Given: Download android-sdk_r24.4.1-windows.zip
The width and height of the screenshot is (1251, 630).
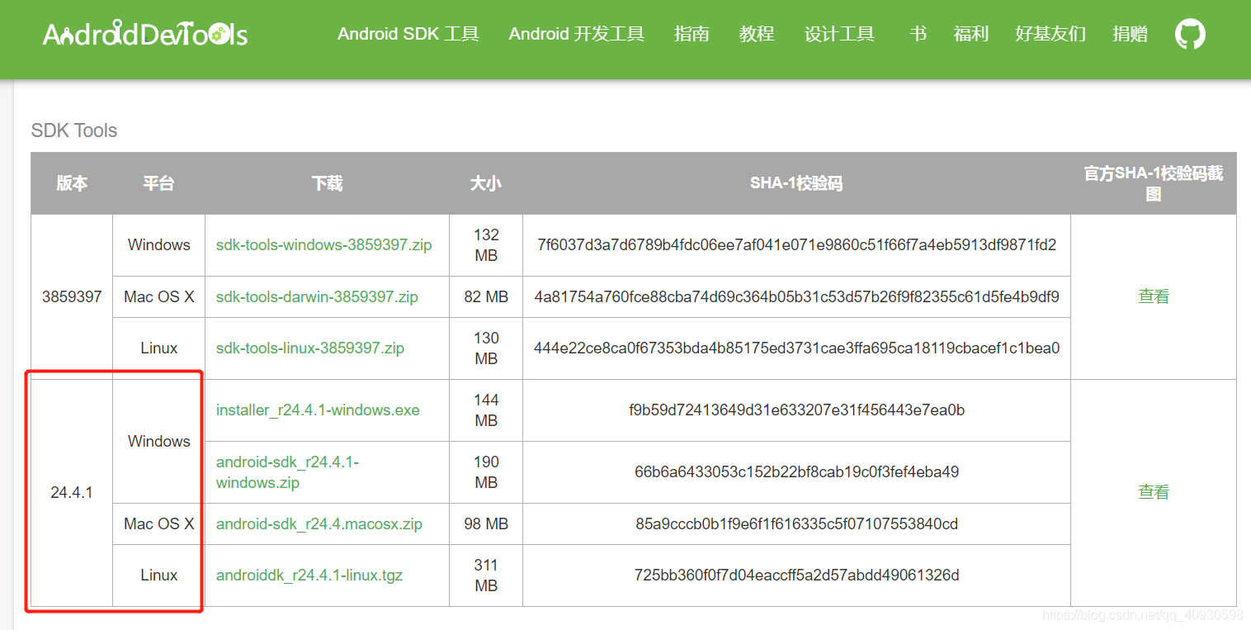Looking at the screenshot, I should click(x=287, y=472).
